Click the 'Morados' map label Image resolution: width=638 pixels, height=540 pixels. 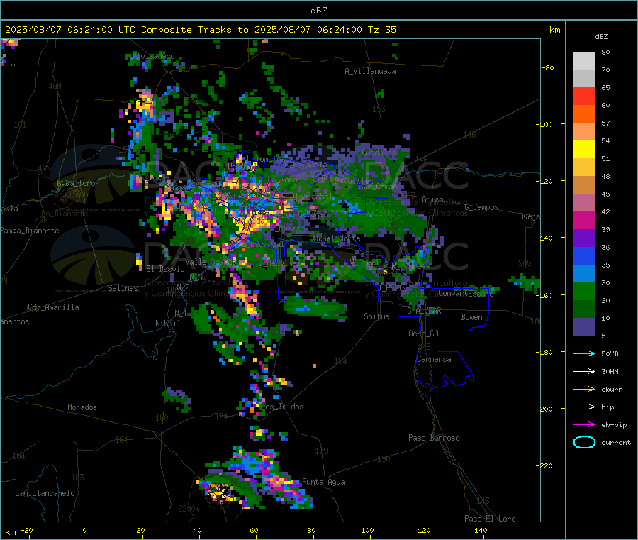pyautogui.click(x=82, y=407)
